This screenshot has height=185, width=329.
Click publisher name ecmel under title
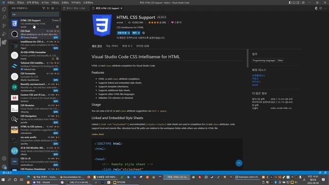coord(120,23)
